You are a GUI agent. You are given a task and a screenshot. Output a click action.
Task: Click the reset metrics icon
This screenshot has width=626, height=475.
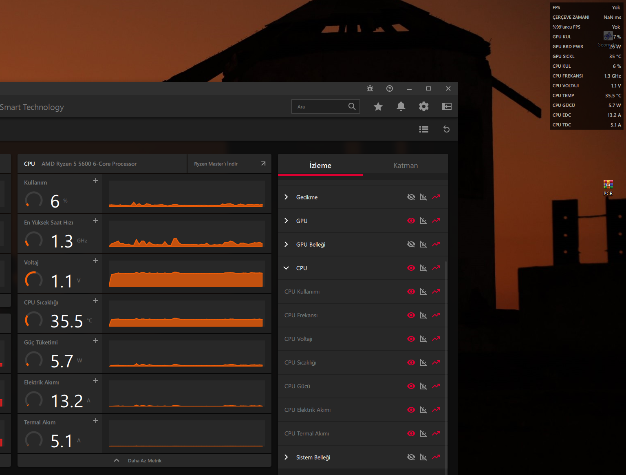pos(447,129)
